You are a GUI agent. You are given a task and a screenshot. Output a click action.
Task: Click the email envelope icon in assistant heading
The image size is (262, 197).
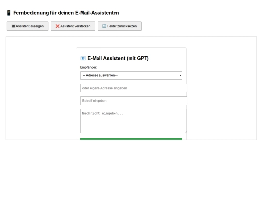coord(83,58)
